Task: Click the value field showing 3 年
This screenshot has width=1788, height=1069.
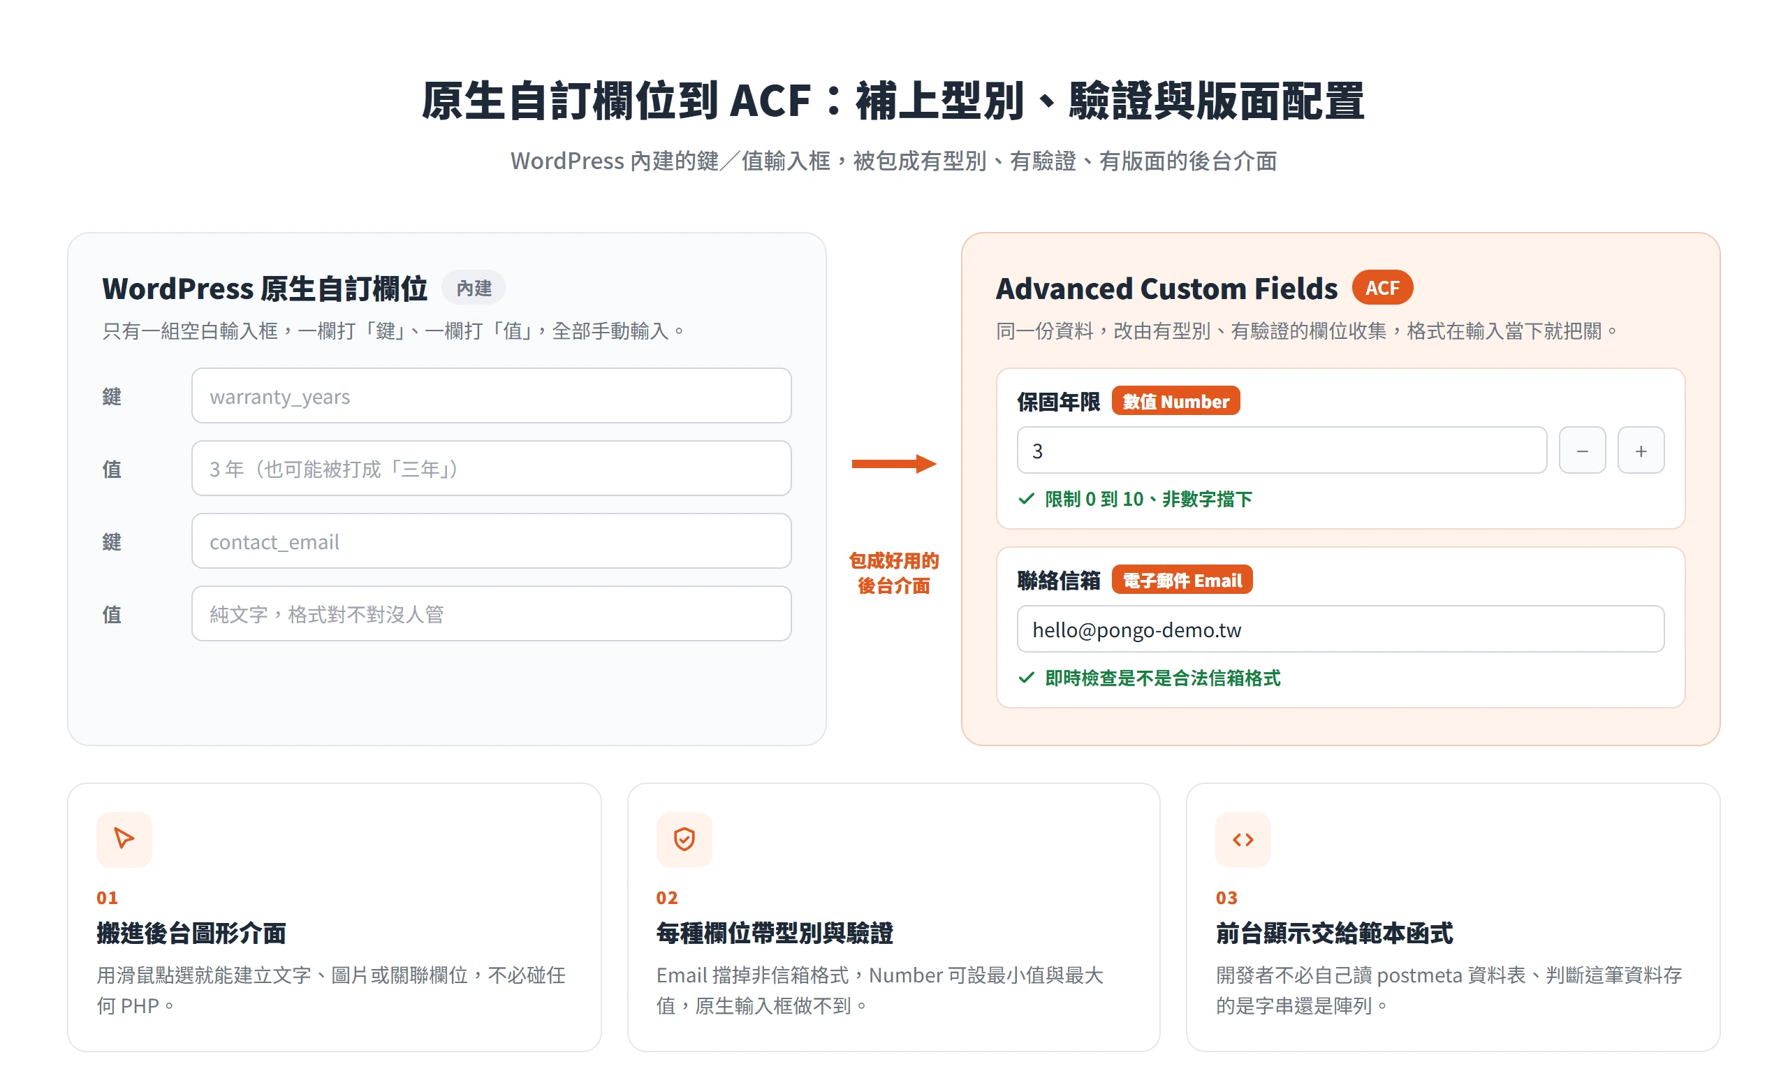Action: point(491,468)
